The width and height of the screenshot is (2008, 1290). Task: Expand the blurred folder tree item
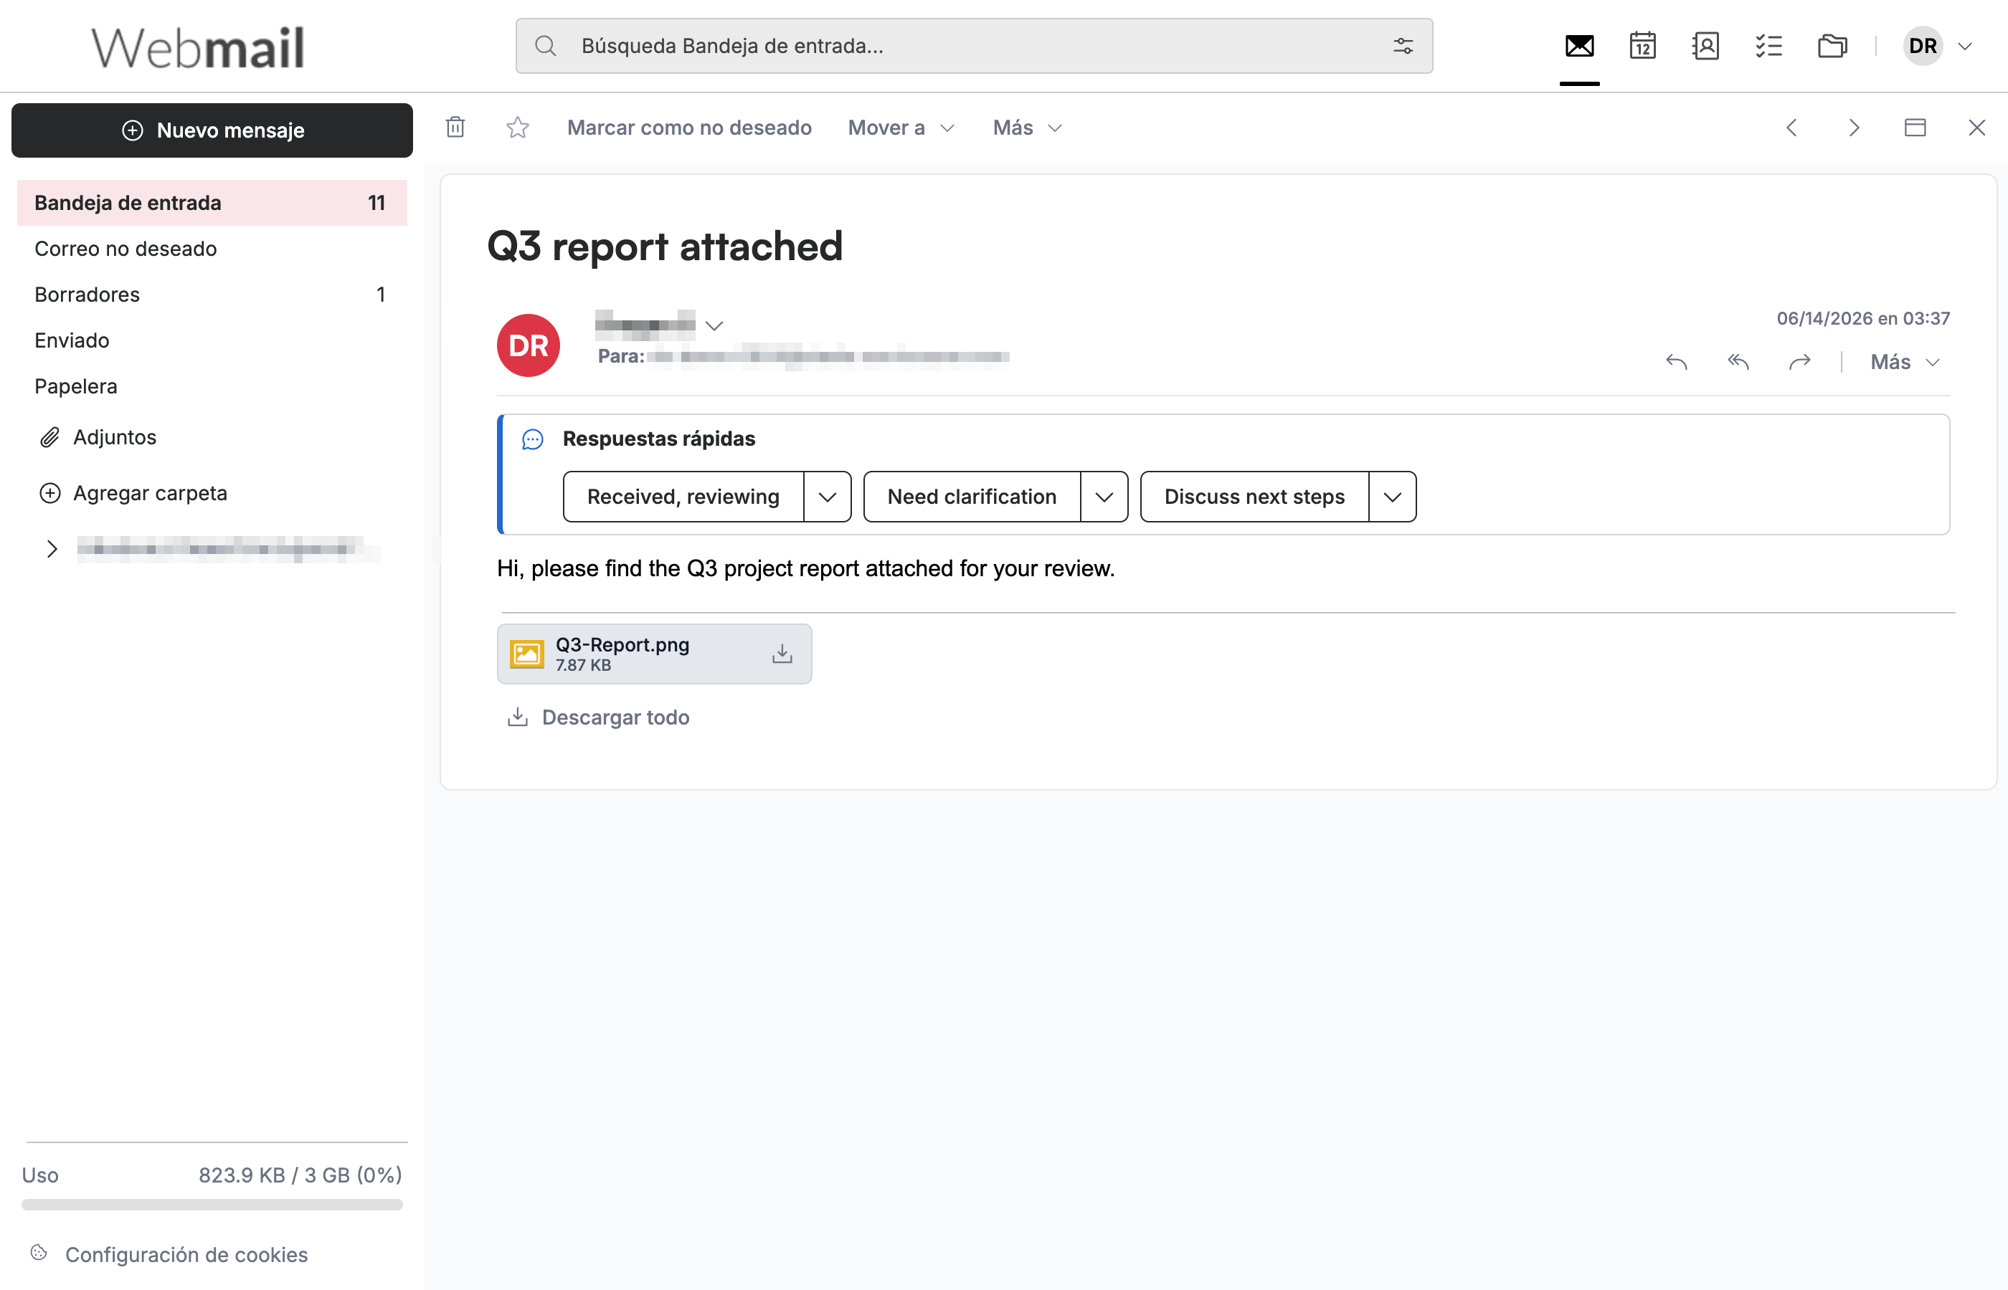click(52, 549)
